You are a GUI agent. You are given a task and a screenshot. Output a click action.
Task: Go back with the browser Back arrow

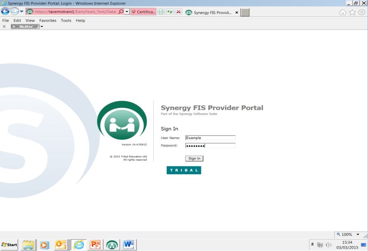click(5, 11)
